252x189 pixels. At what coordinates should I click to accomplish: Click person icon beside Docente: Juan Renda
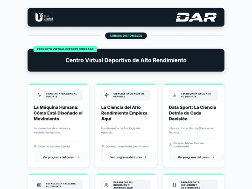coord(103,146)
